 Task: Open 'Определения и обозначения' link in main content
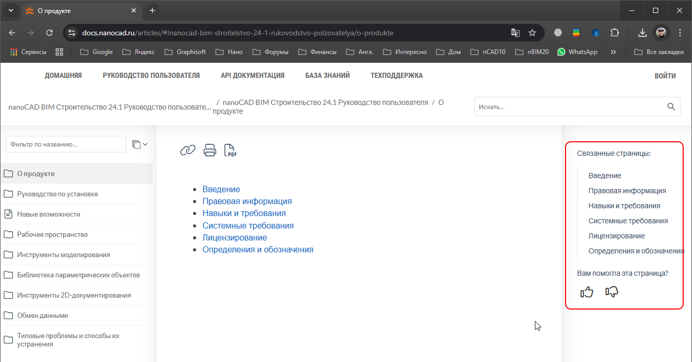(258, 249)
